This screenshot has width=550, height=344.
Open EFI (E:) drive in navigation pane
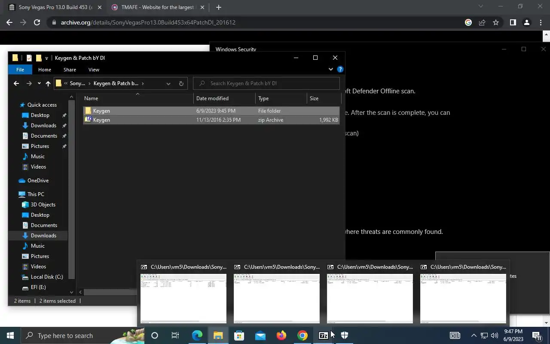(x=38, y=287)
